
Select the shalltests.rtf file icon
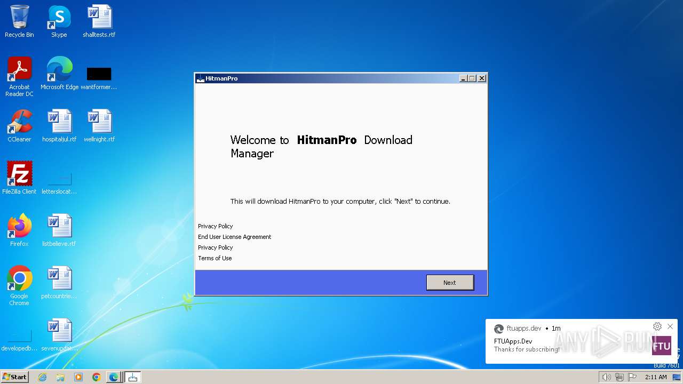point(99,21)
